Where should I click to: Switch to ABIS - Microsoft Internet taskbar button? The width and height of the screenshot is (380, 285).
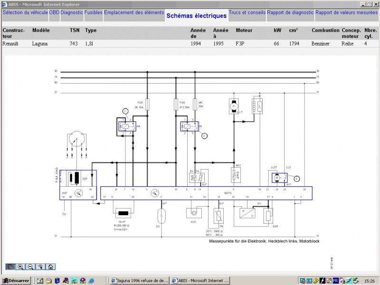pos(200,281)
